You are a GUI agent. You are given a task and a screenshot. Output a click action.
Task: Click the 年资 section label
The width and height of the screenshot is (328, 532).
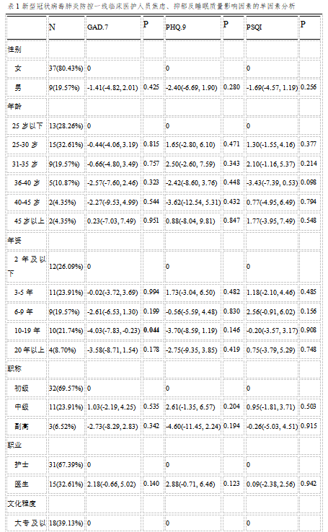[x=14, y=241]
